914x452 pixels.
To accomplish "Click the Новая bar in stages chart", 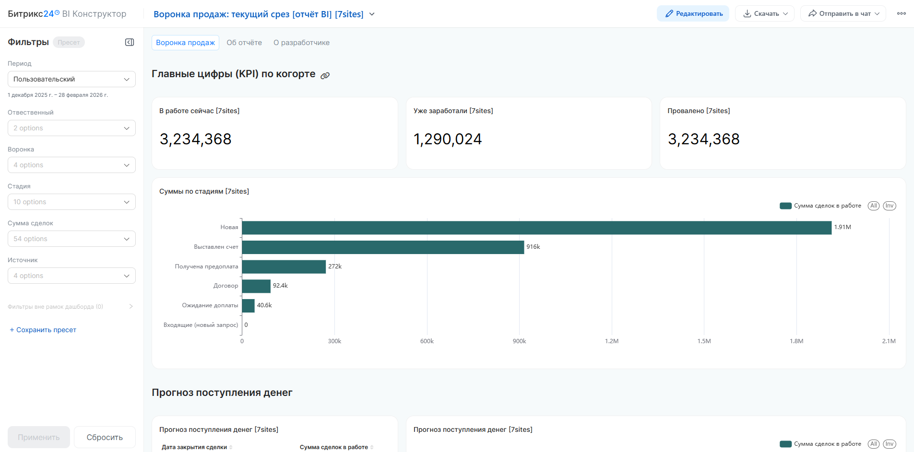I will coord(536,228).
